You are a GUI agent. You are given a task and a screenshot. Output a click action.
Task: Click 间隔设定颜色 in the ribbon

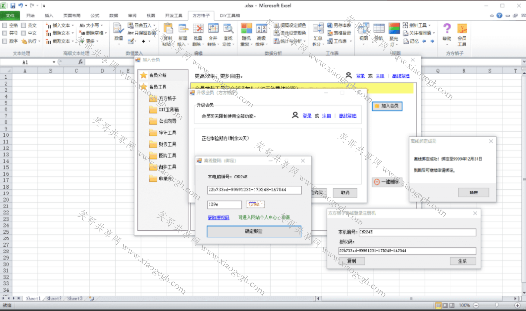(x=290, y=25)
